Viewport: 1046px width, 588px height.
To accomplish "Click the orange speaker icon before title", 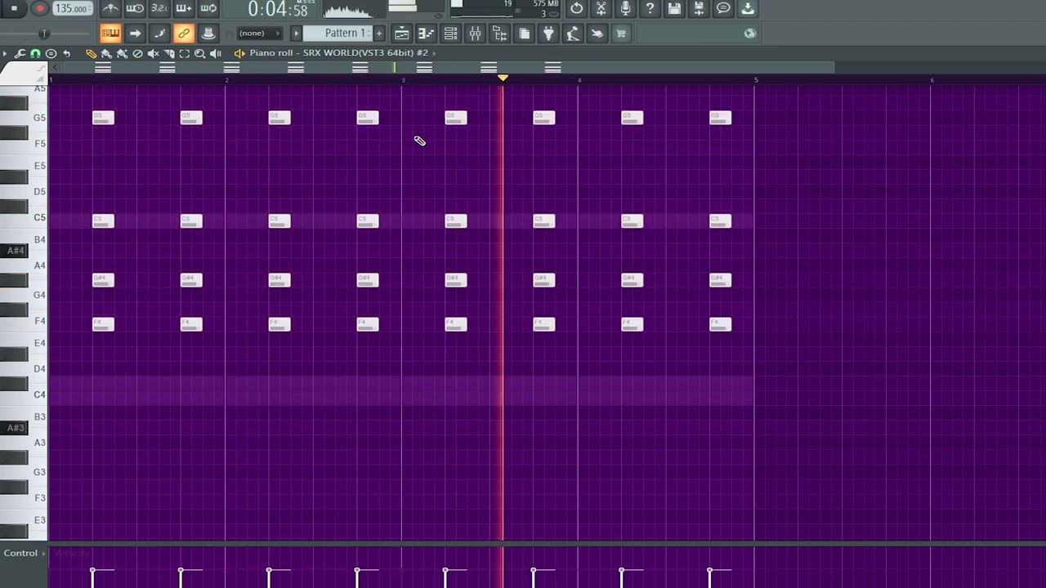I will (239, 53).
